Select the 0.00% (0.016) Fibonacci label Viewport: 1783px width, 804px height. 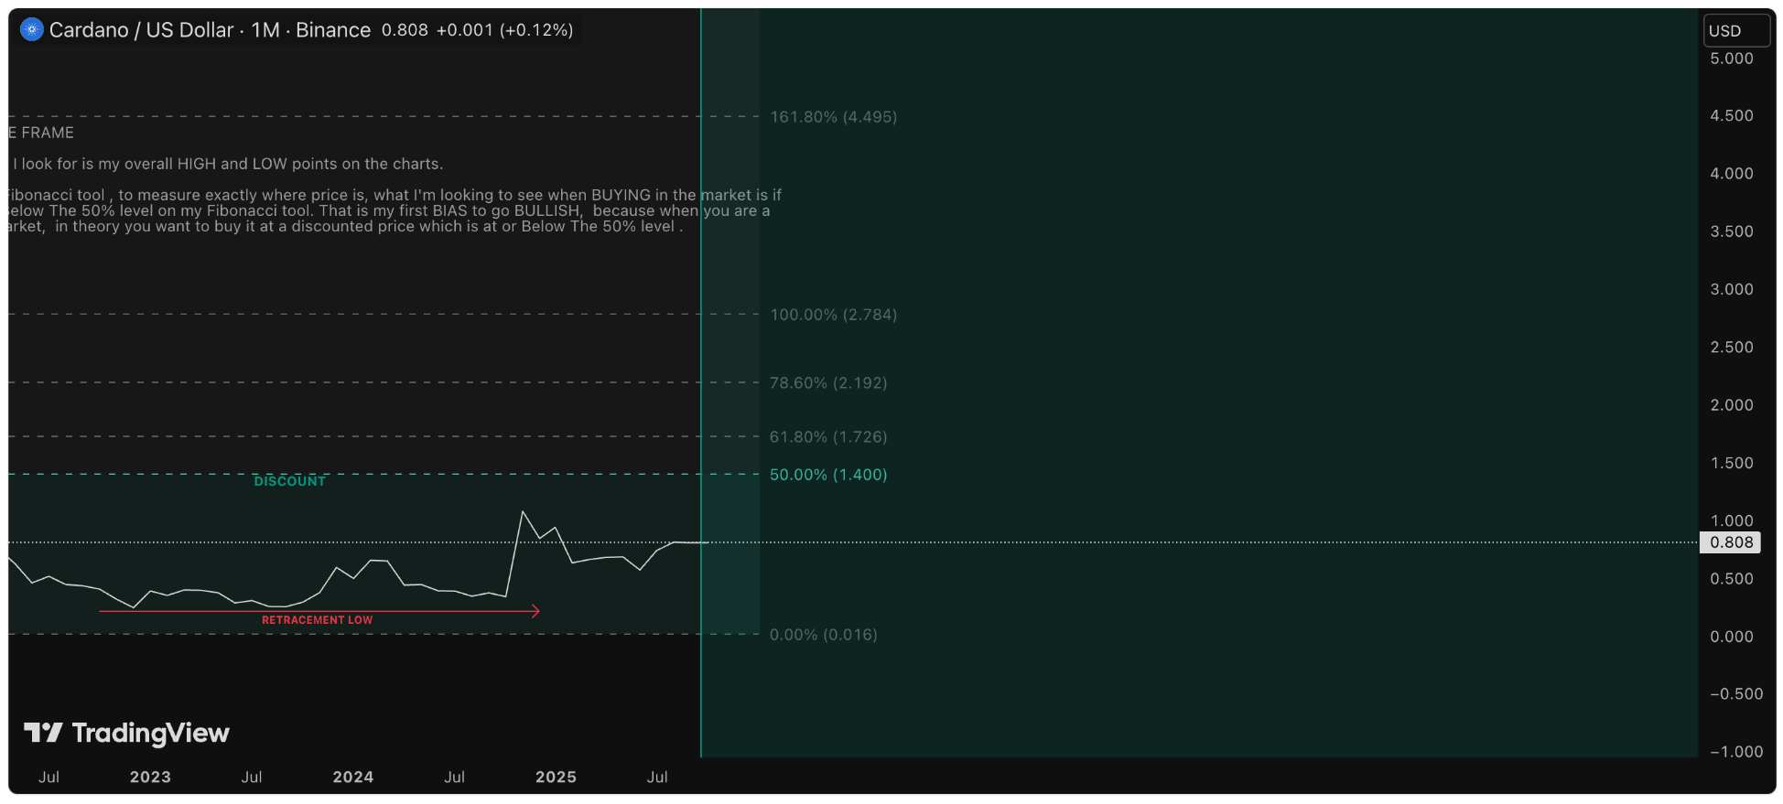(x=823, y=635)
